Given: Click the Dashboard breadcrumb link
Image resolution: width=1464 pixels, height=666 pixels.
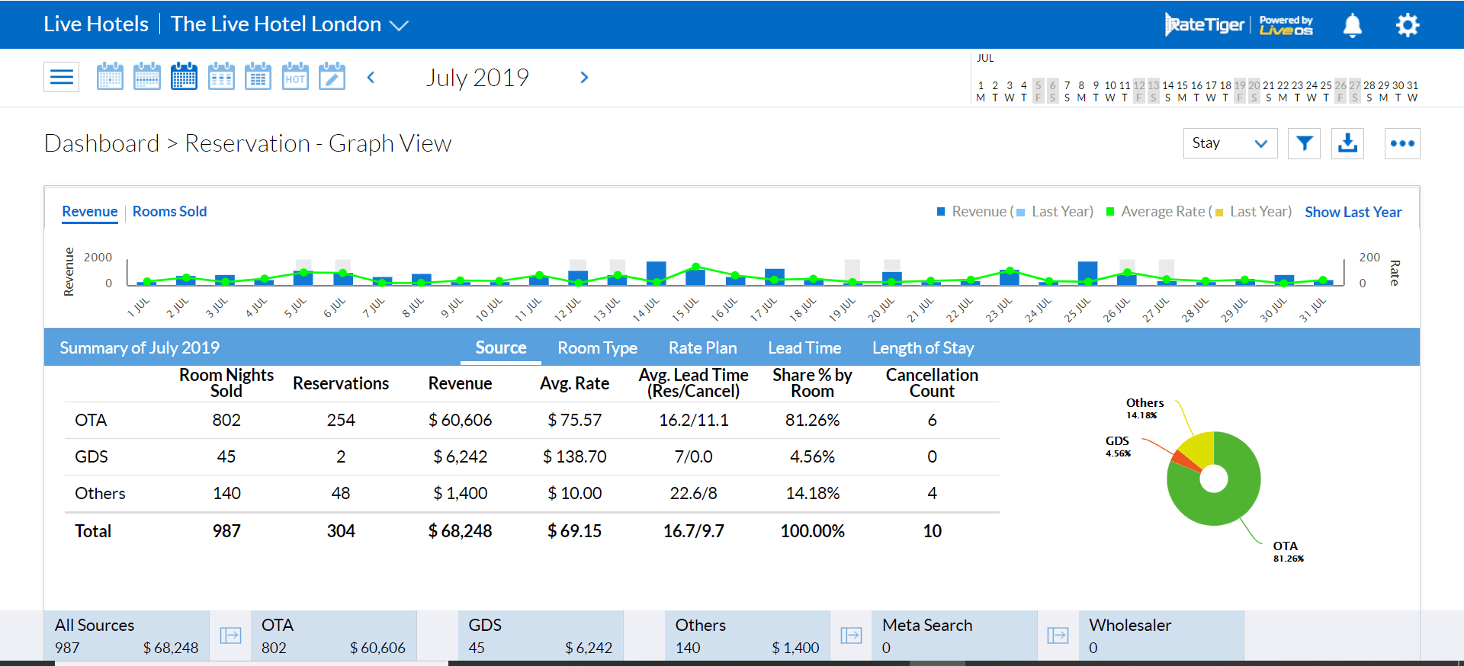Looking at the screenshot, I should click(101, 143).
